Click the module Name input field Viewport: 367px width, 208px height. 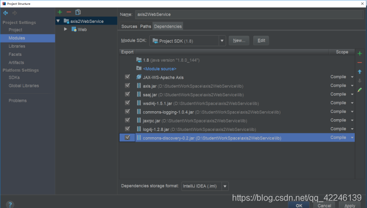pyautogui.click(x=249, y=14)
